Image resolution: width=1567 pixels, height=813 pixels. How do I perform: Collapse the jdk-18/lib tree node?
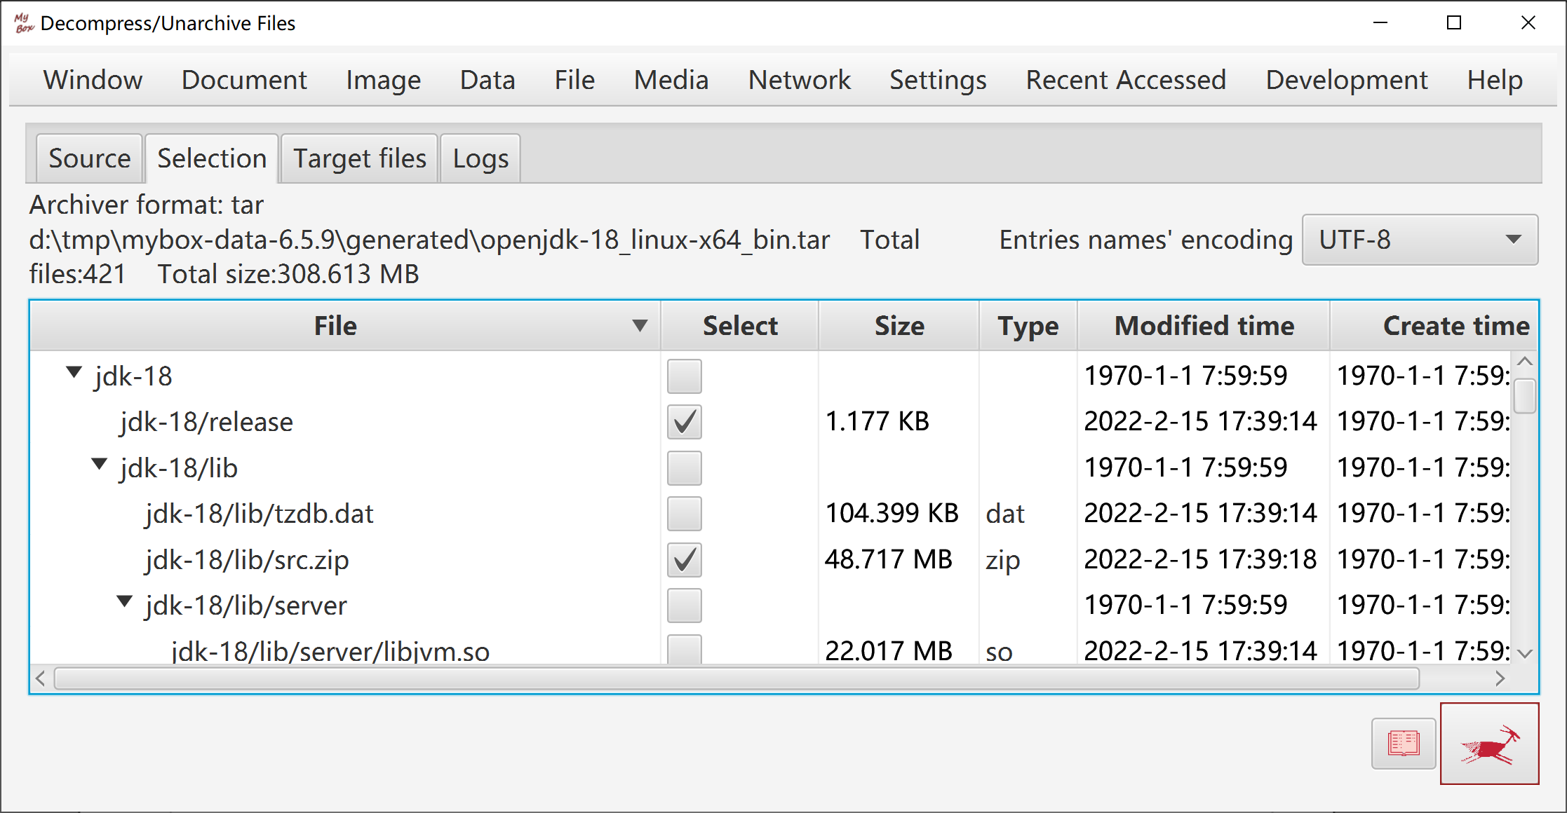(x=100, y=464)
